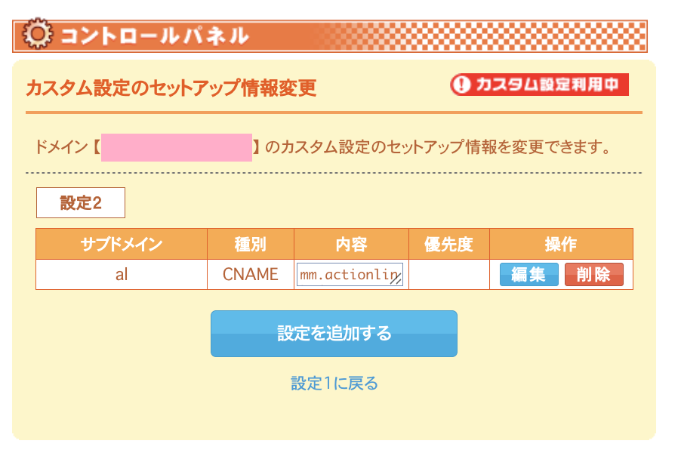The height and width of the screenshot is (453, 681).
Task: Click the gear icon in control panel header
Action: click(x=37, y=33)
